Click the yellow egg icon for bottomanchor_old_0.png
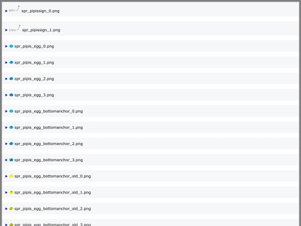The image size is (301, 226). [11, 176]
